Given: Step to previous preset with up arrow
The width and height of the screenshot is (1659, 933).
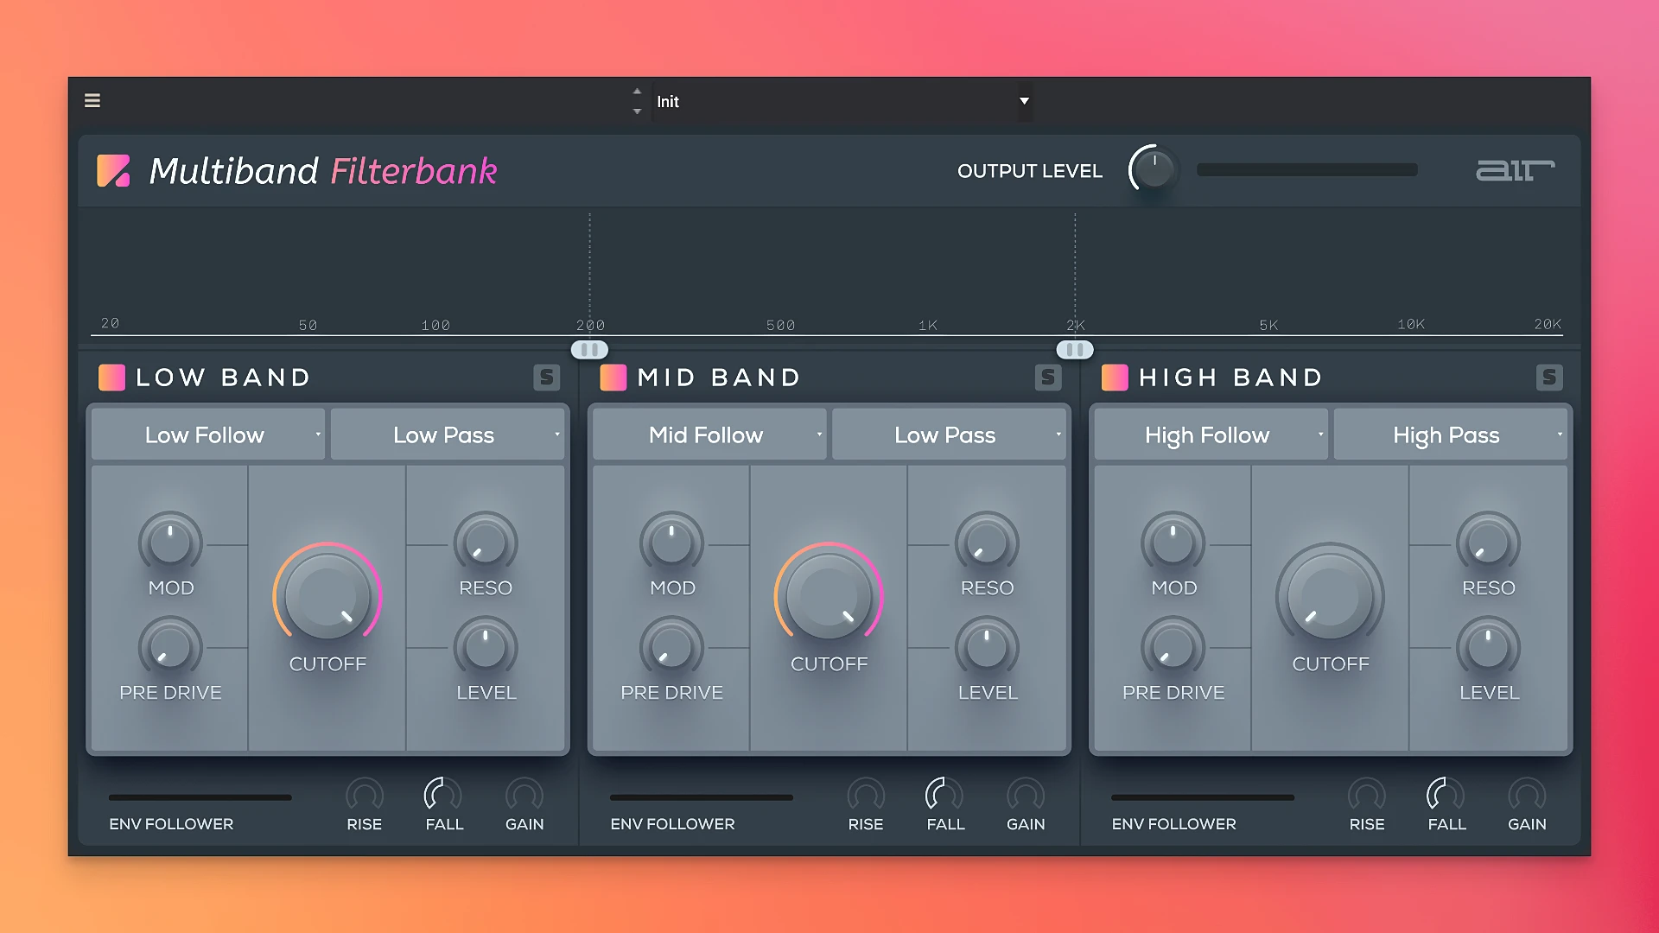Looking at the screenshot, I should pos(637,92).
